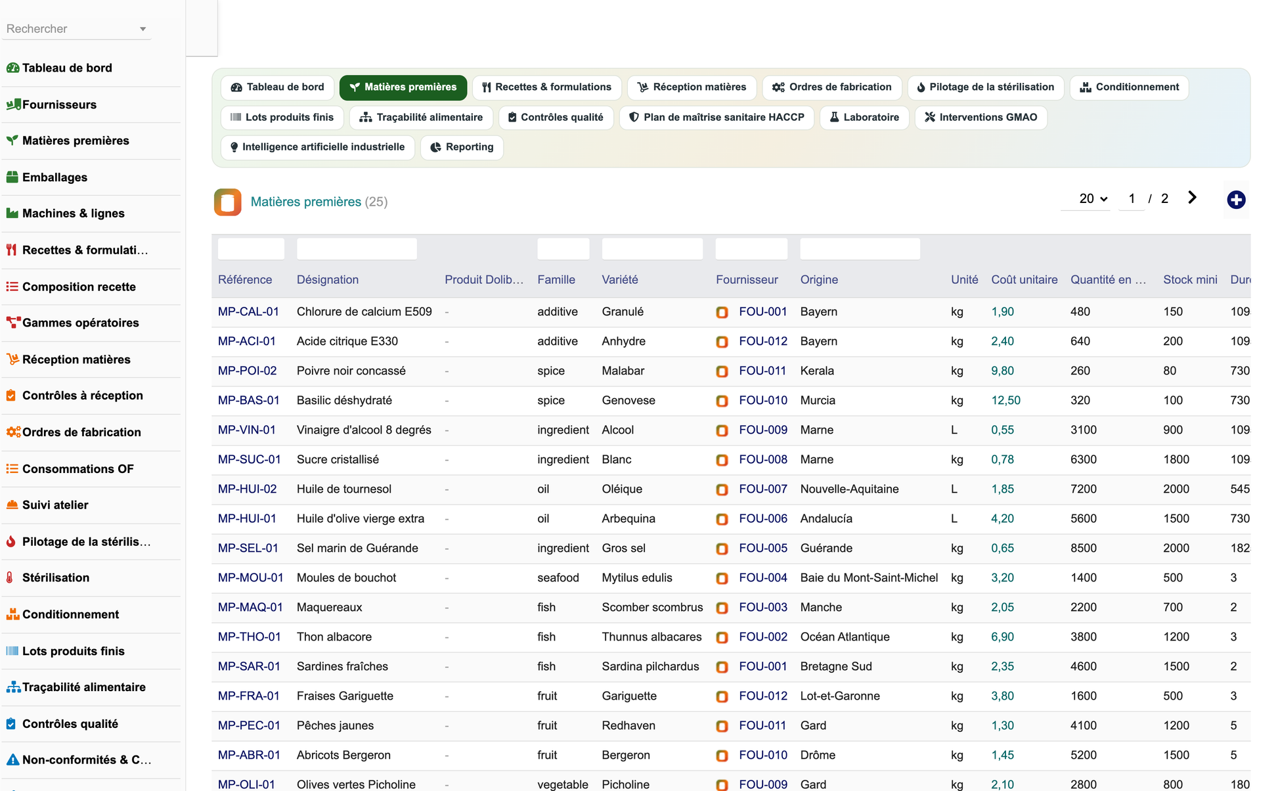The height and width of the screenshot is (791, 1278).
Task: Open the MP-POI-02 reference link
Action: click(248, 371)
